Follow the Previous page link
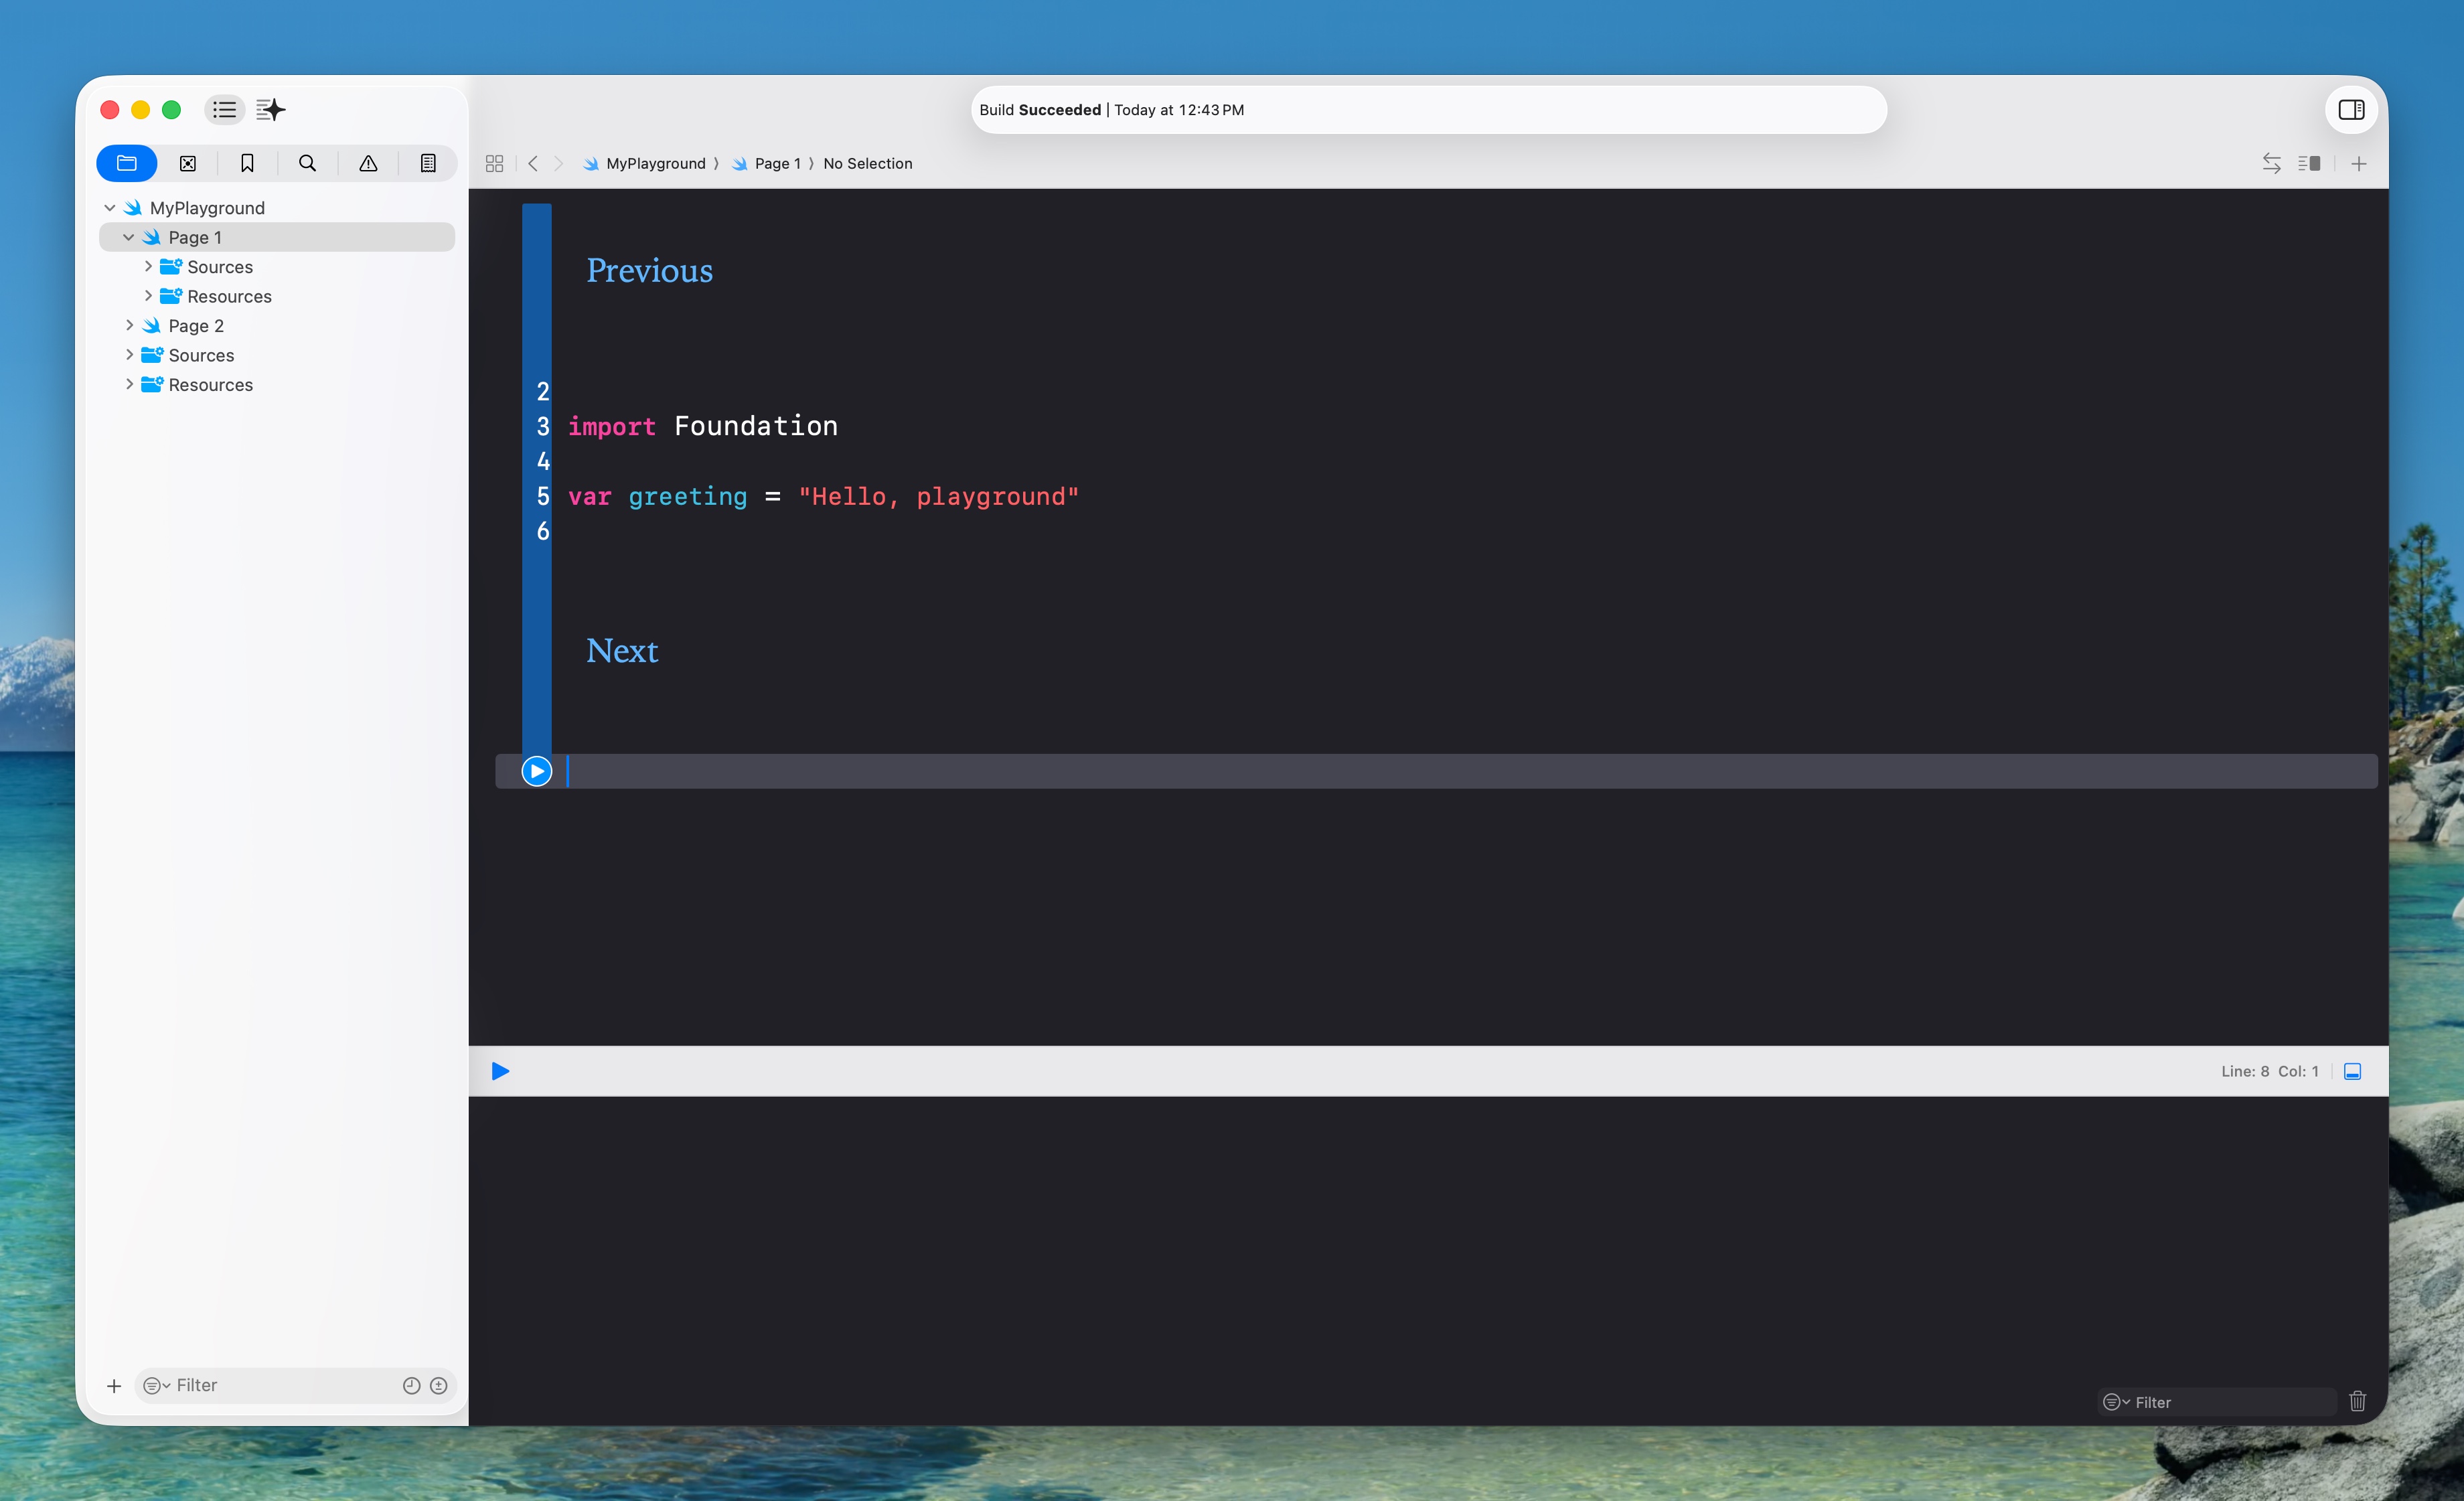2464x1501 pixels. [x=649, y=270]
